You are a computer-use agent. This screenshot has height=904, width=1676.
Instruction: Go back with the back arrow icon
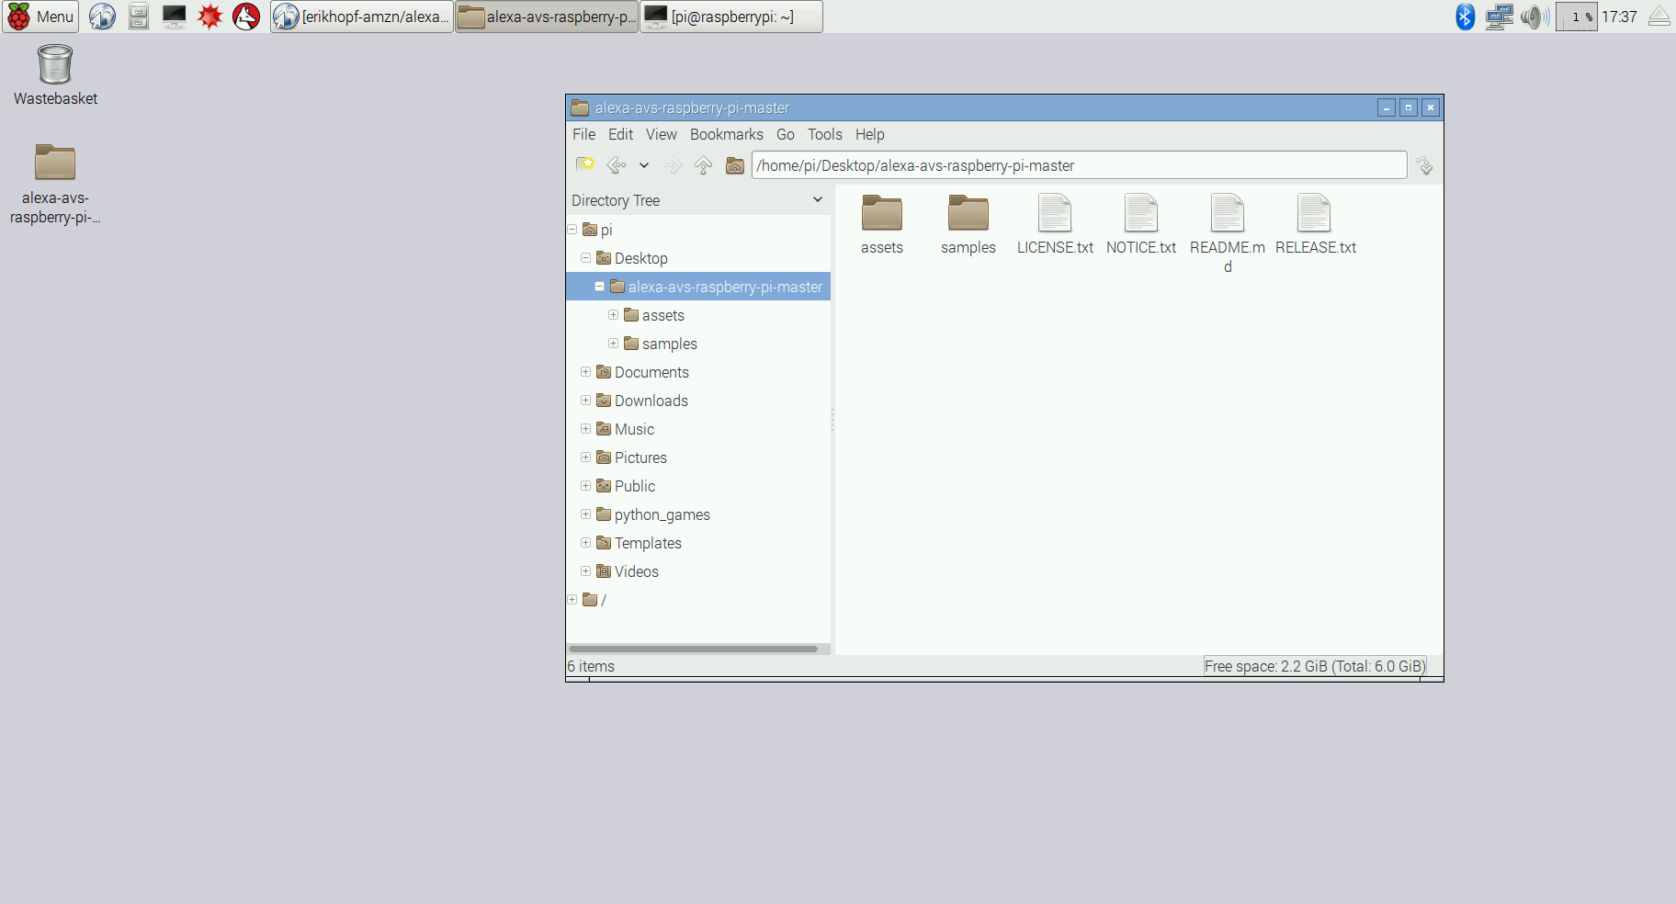[617, 165]
